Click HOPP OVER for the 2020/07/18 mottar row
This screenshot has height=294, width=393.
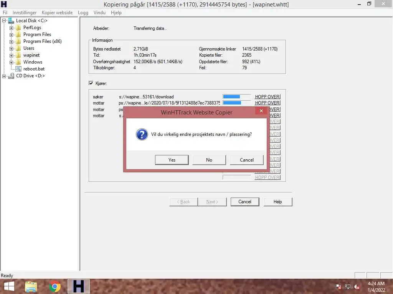[268, 103]
